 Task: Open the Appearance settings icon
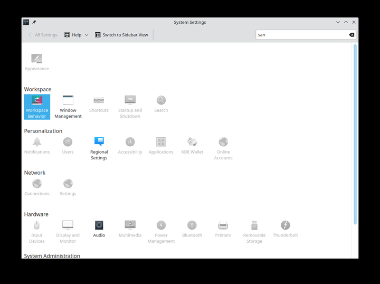pos(37,62)
